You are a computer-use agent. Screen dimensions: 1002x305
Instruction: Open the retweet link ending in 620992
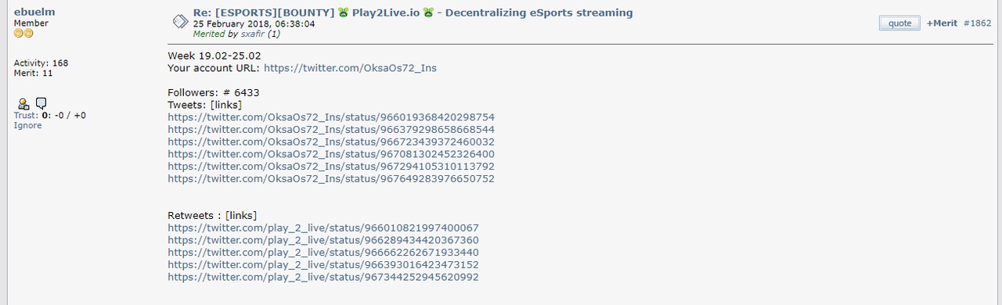pyautogui.click(x=323, y=277)
